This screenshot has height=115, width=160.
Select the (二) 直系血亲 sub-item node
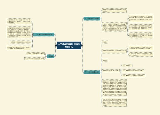pos(133,71)
